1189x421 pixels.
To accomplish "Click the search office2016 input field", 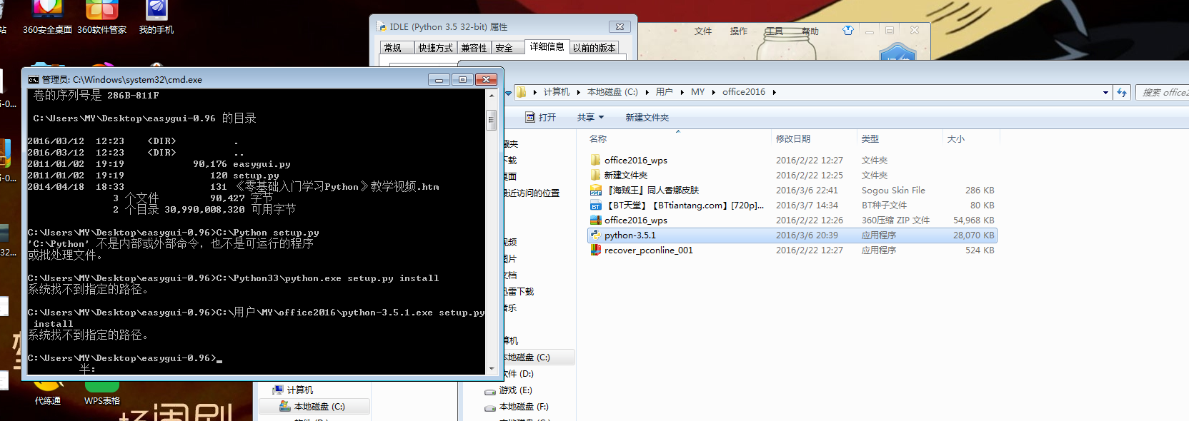I will (x=1163, y=92).
